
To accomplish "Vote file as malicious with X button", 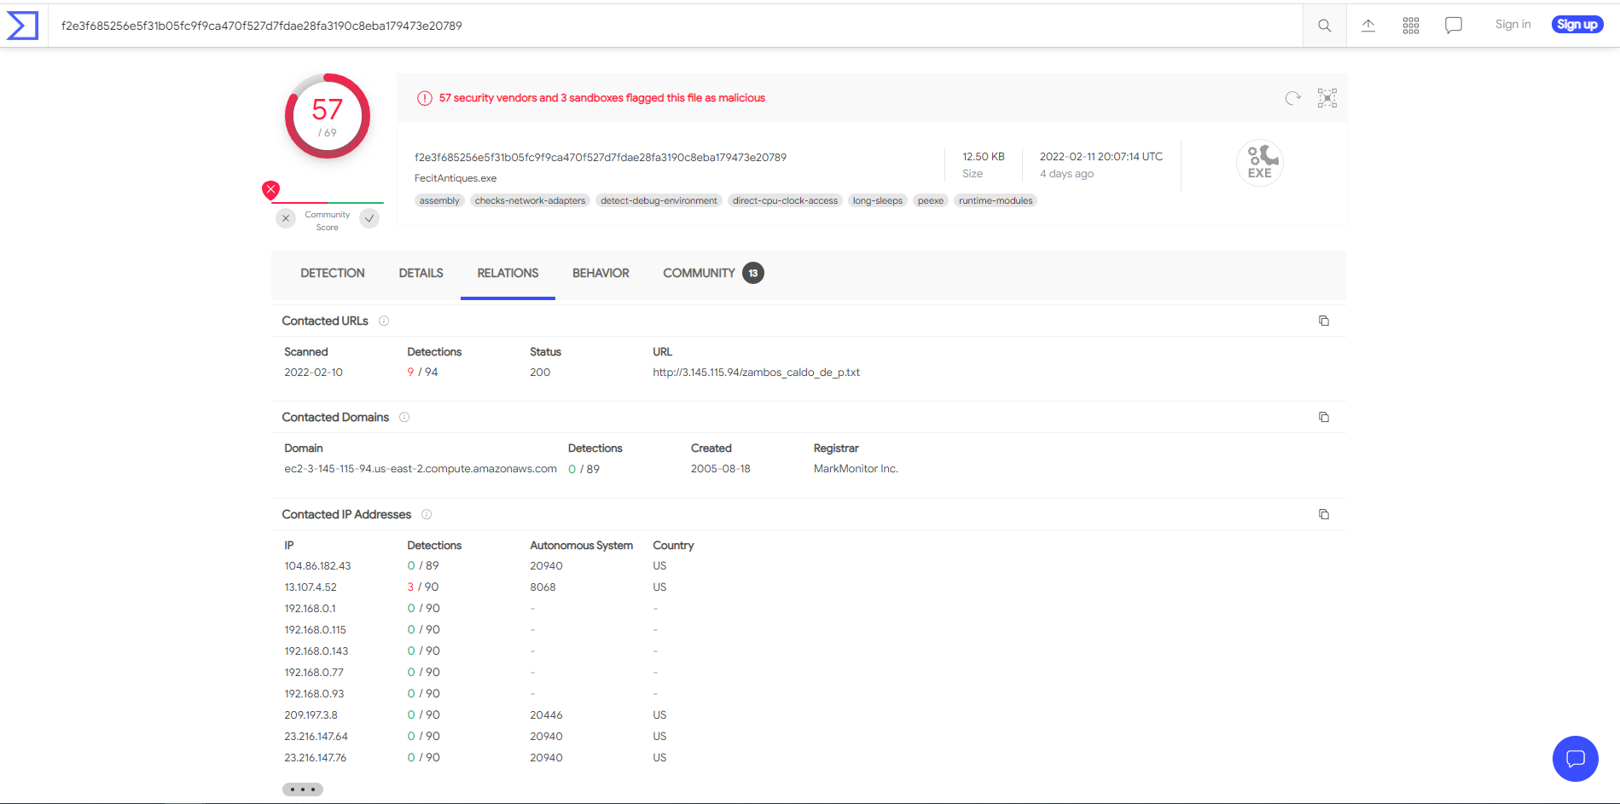I will (286, 218).
